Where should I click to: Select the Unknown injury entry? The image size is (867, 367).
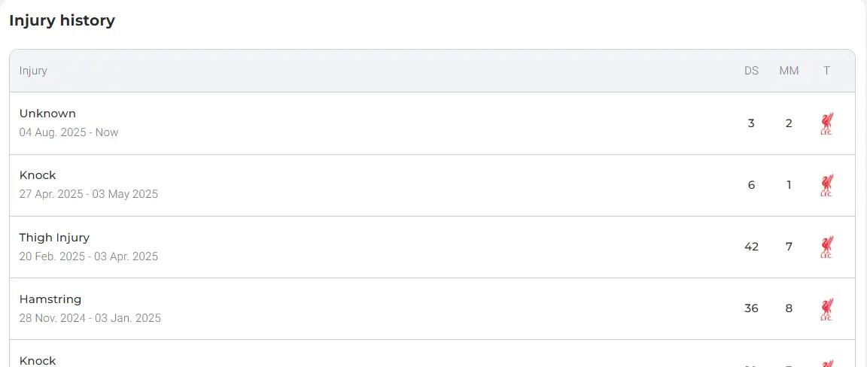(432, 123)
